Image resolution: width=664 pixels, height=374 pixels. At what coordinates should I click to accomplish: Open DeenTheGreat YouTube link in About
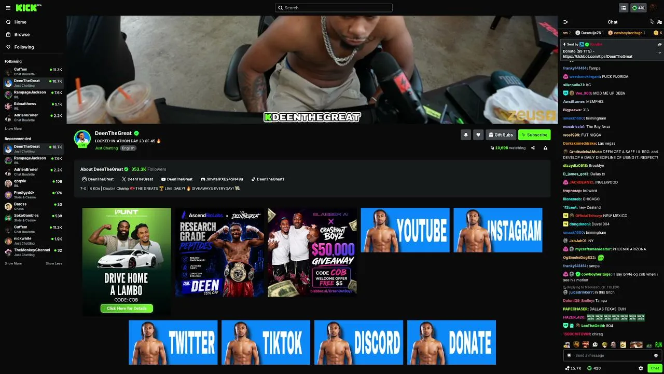click(x=177, y=179)
